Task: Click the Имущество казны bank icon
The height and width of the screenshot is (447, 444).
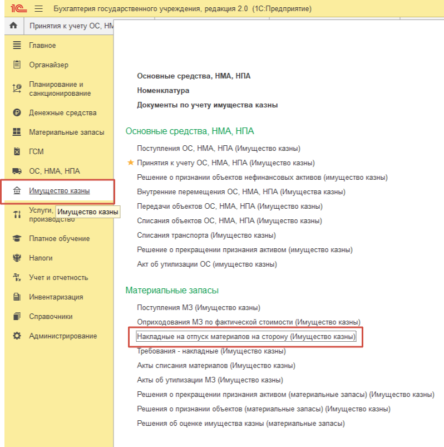Action: coord(17,190)
